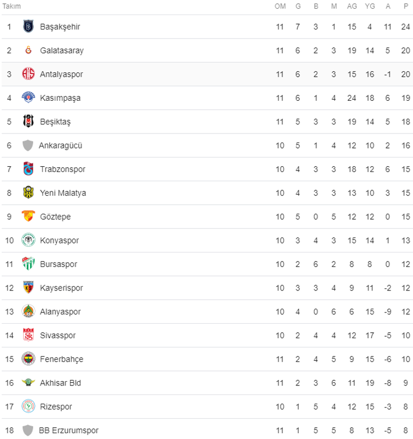Click the Rizespor team name

coord(56,406)
